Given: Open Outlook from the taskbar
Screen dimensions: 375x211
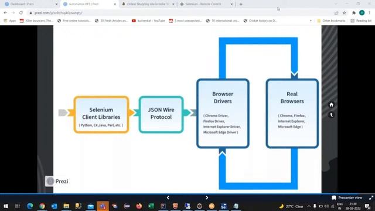Looking at the screenshot, I should click(x=54, y=206).
